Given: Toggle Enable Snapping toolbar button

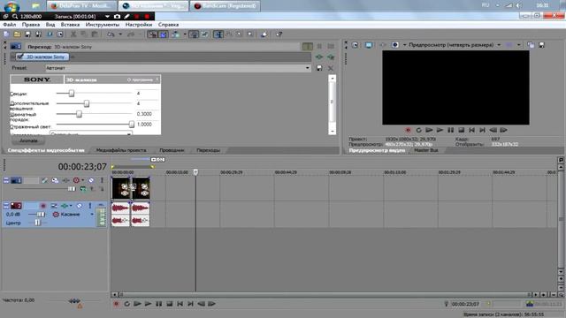Looking at the screenshot, I should point(153,34).
